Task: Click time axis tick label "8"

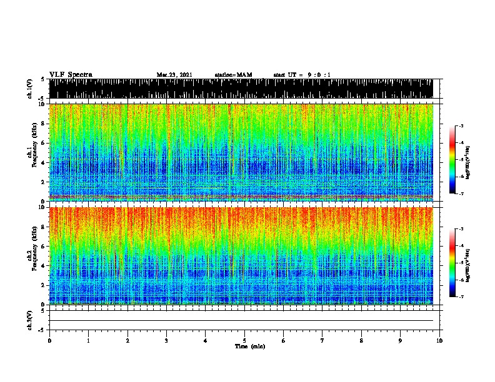Action: (x=361, y=341)
